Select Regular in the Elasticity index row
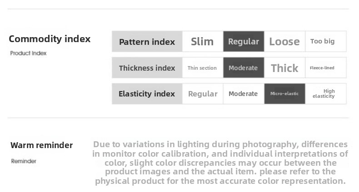Image resolution: width=359 pixels, height=192 pixels. click(203, 94)
